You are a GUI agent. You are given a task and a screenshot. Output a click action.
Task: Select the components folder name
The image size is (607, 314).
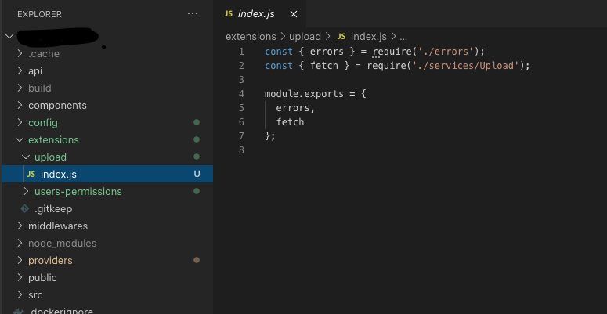[x=57, y=106]
